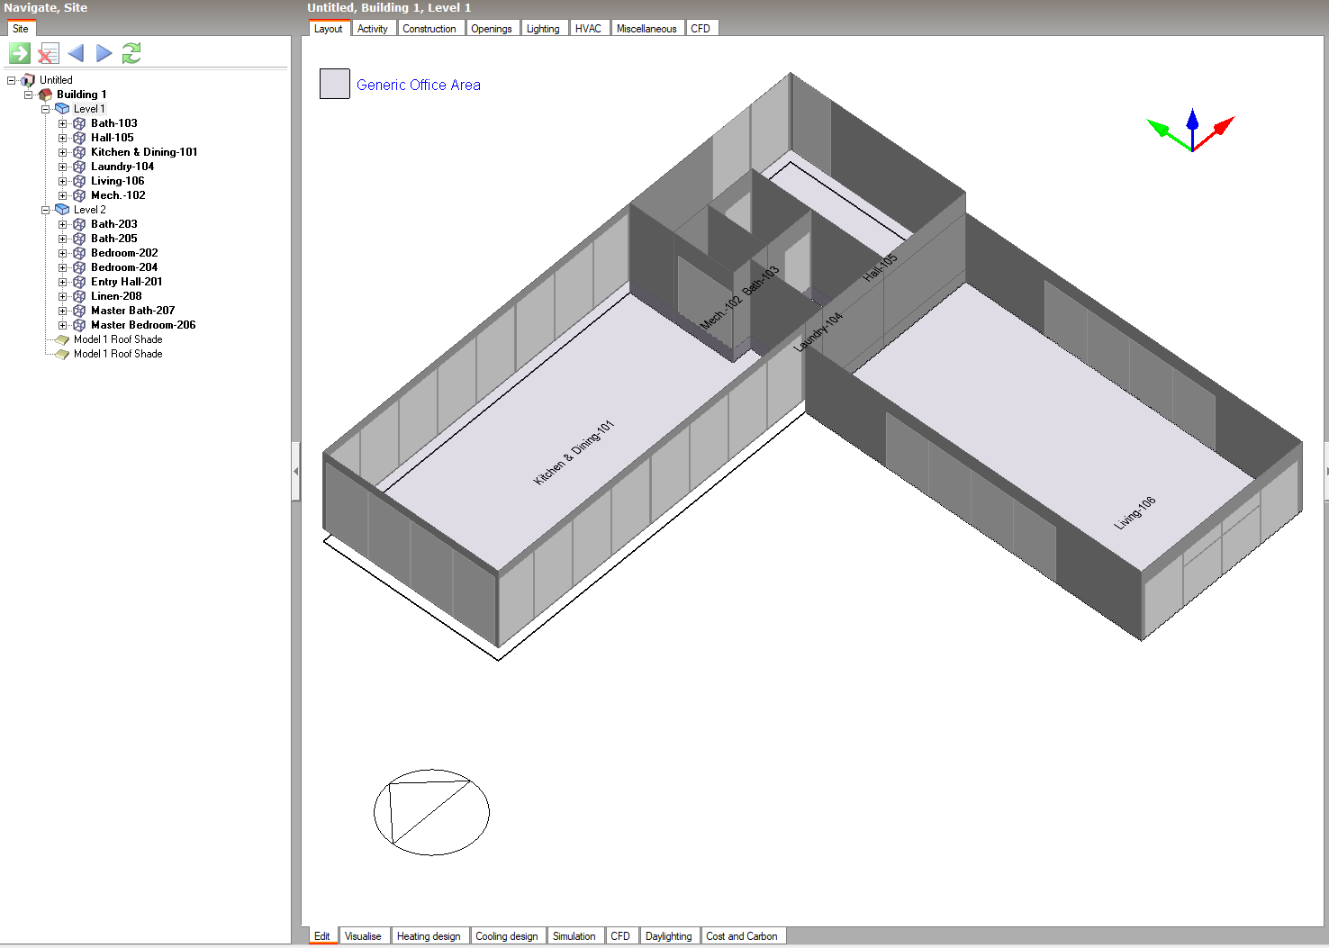
Task: Click the green refresh arrows icon
Action: click(x=131, y=54)
